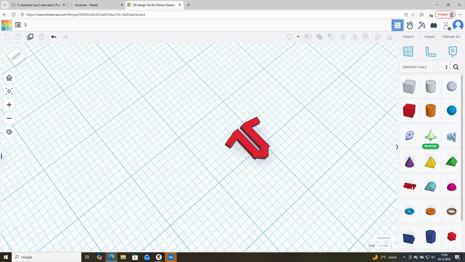The image size is (465, 262).
Task: Click the Home view icon
Action: [9, 78]
